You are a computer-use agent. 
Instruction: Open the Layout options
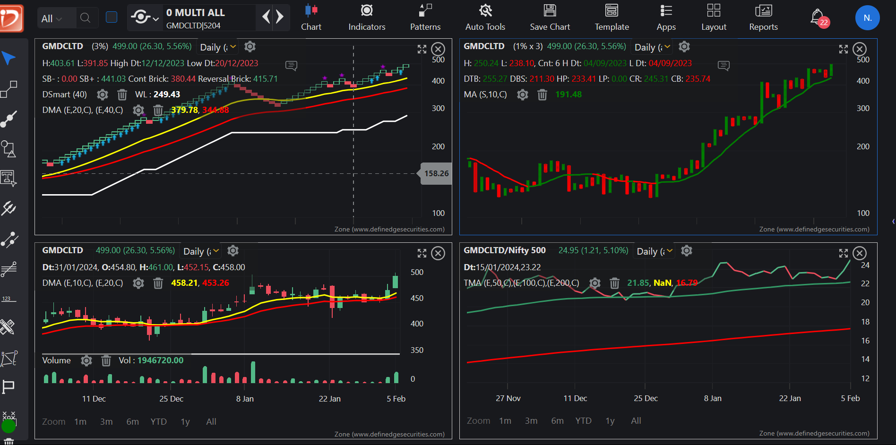tap(714, 17)
